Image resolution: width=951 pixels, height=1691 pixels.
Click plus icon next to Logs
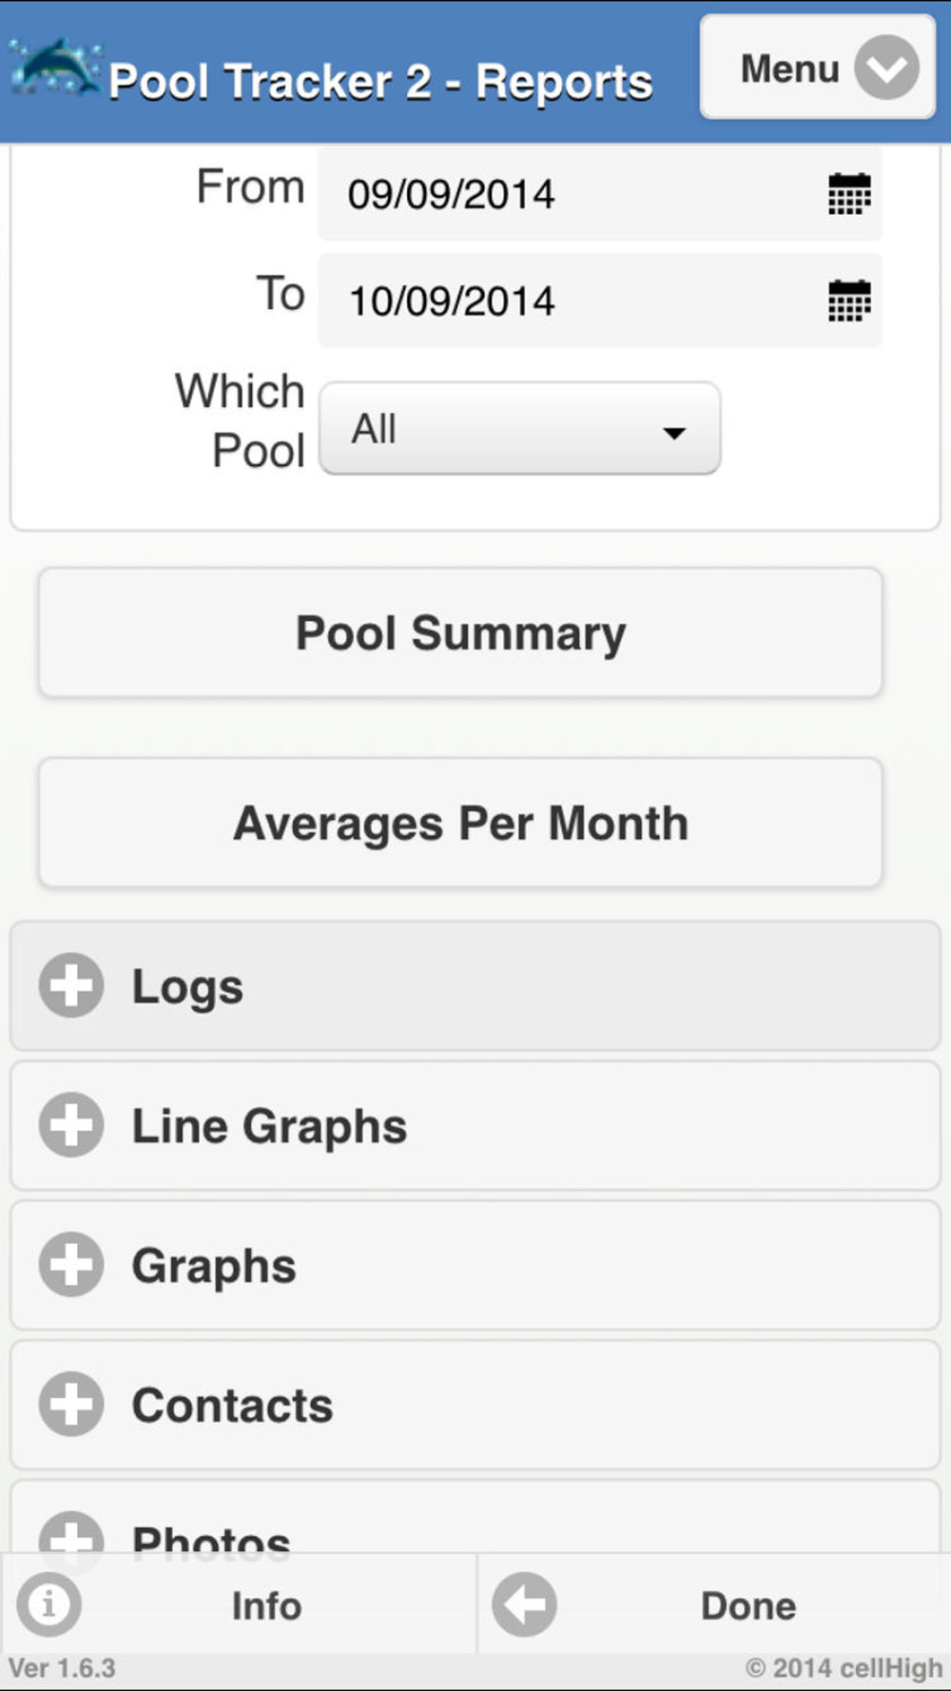71,985
